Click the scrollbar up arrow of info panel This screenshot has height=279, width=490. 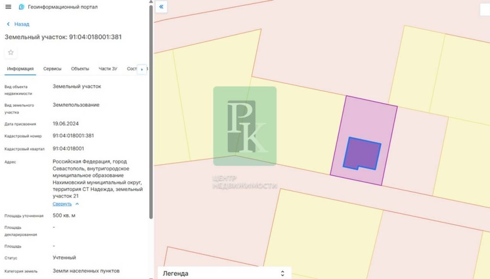pos(151,2)
